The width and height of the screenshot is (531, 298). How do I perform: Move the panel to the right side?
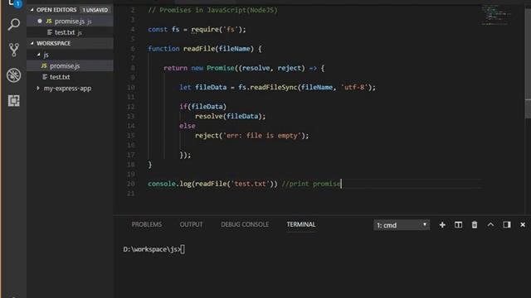point(507,225)
